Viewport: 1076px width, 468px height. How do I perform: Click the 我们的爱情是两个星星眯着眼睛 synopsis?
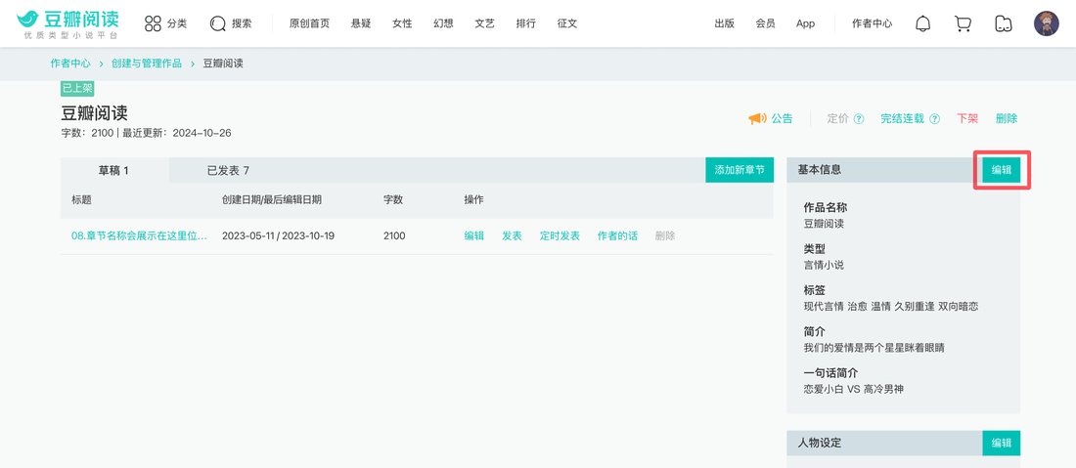tap(874, 348)
